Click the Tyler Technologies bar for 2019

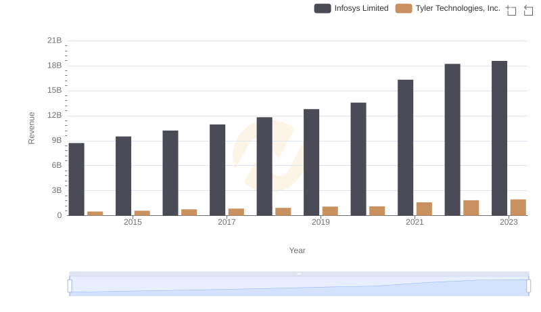(330, 211)
